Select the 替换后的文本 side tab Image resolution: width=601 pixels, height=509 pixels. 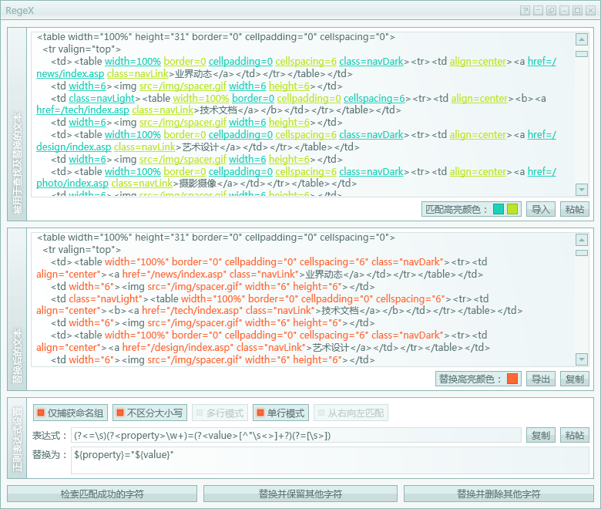[x=17, y=309]
